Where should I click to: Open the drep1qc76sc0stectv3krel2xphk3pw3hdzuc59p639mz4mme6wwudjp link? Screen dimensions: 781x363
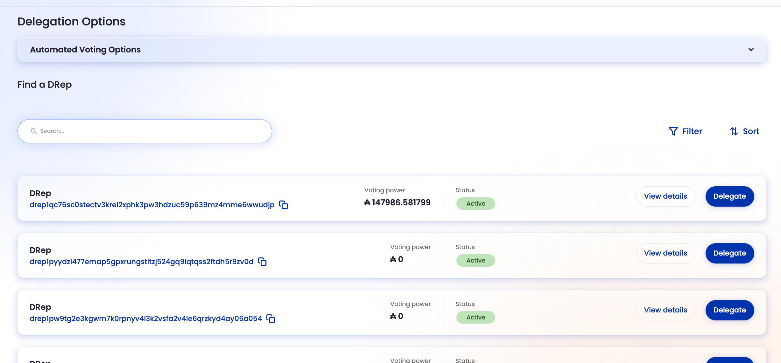tap(152, 205)
